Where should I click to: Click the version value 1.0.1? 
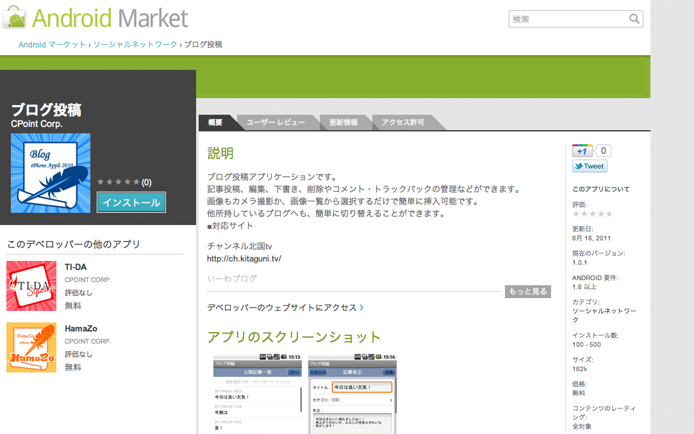pyautogui.click(x=579, y=263)
